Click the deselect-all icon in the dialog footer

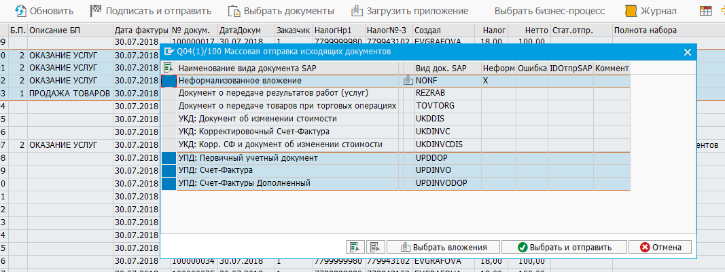pos(376,247)
